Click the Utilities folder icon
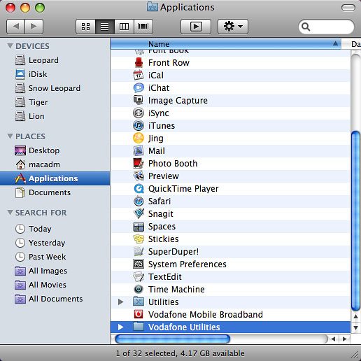The height and width of the screenshot is (361, 361). tap(139, 302)
